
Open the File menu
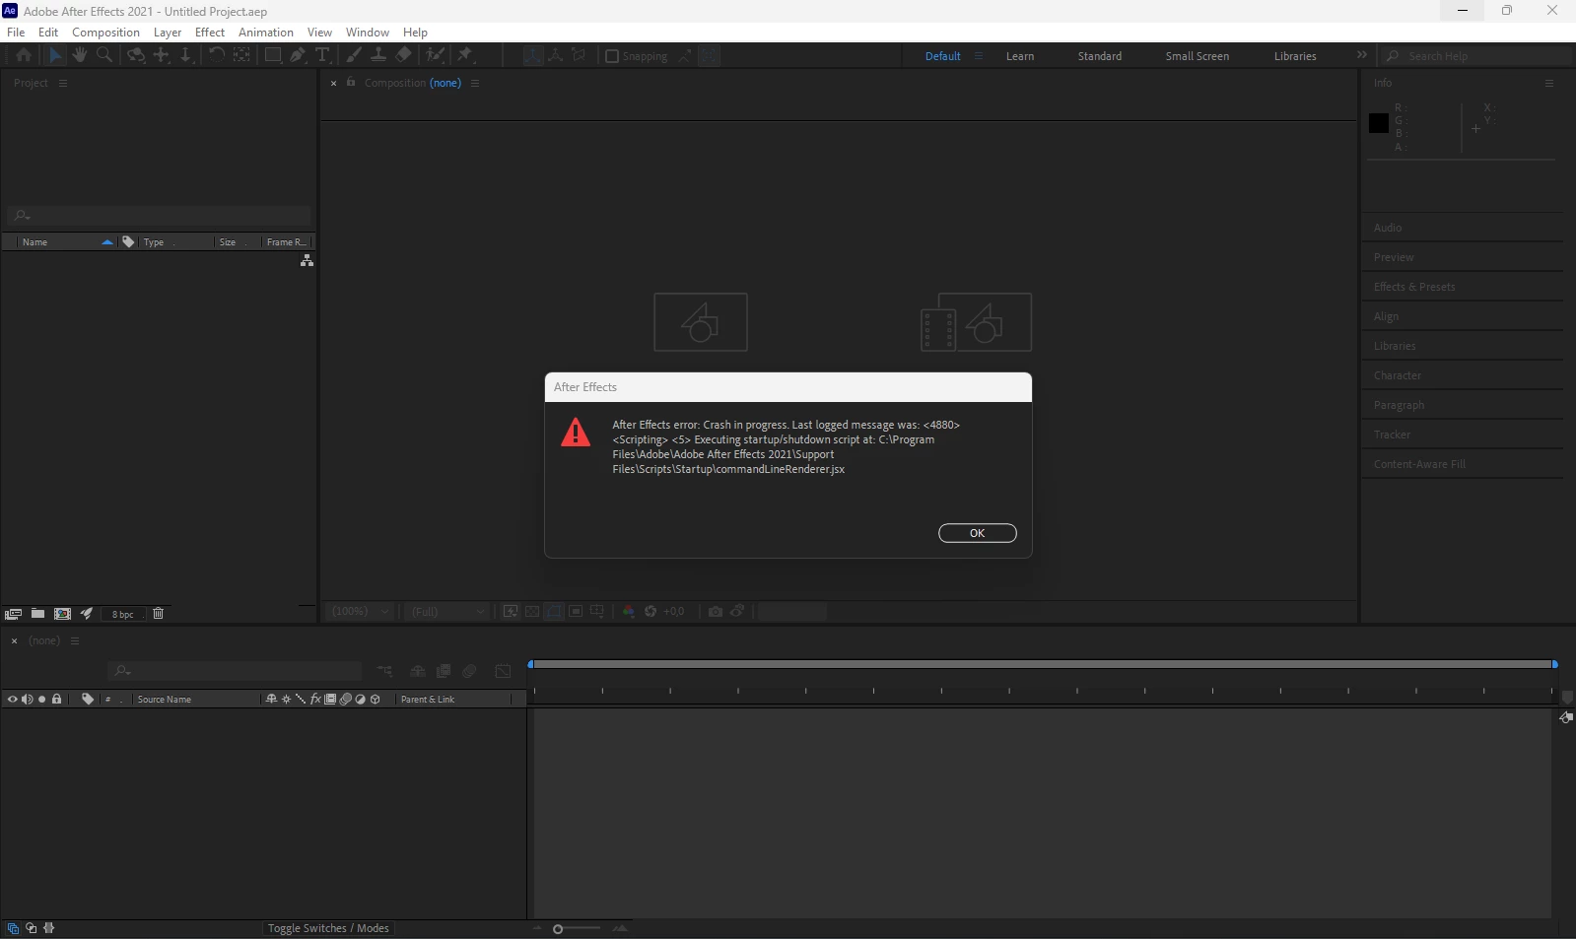pos(16,32)
